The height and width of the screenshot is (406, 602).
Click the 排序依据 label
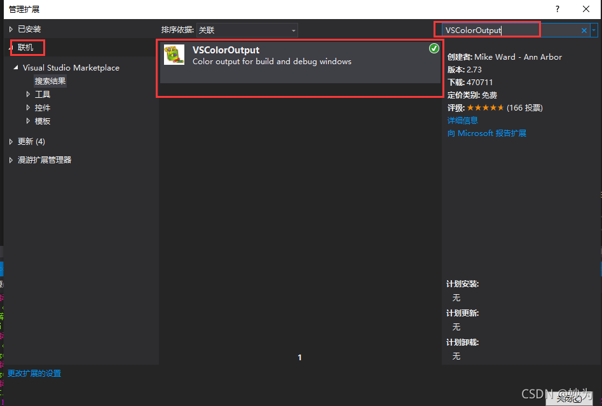click(x=177, y=30)
